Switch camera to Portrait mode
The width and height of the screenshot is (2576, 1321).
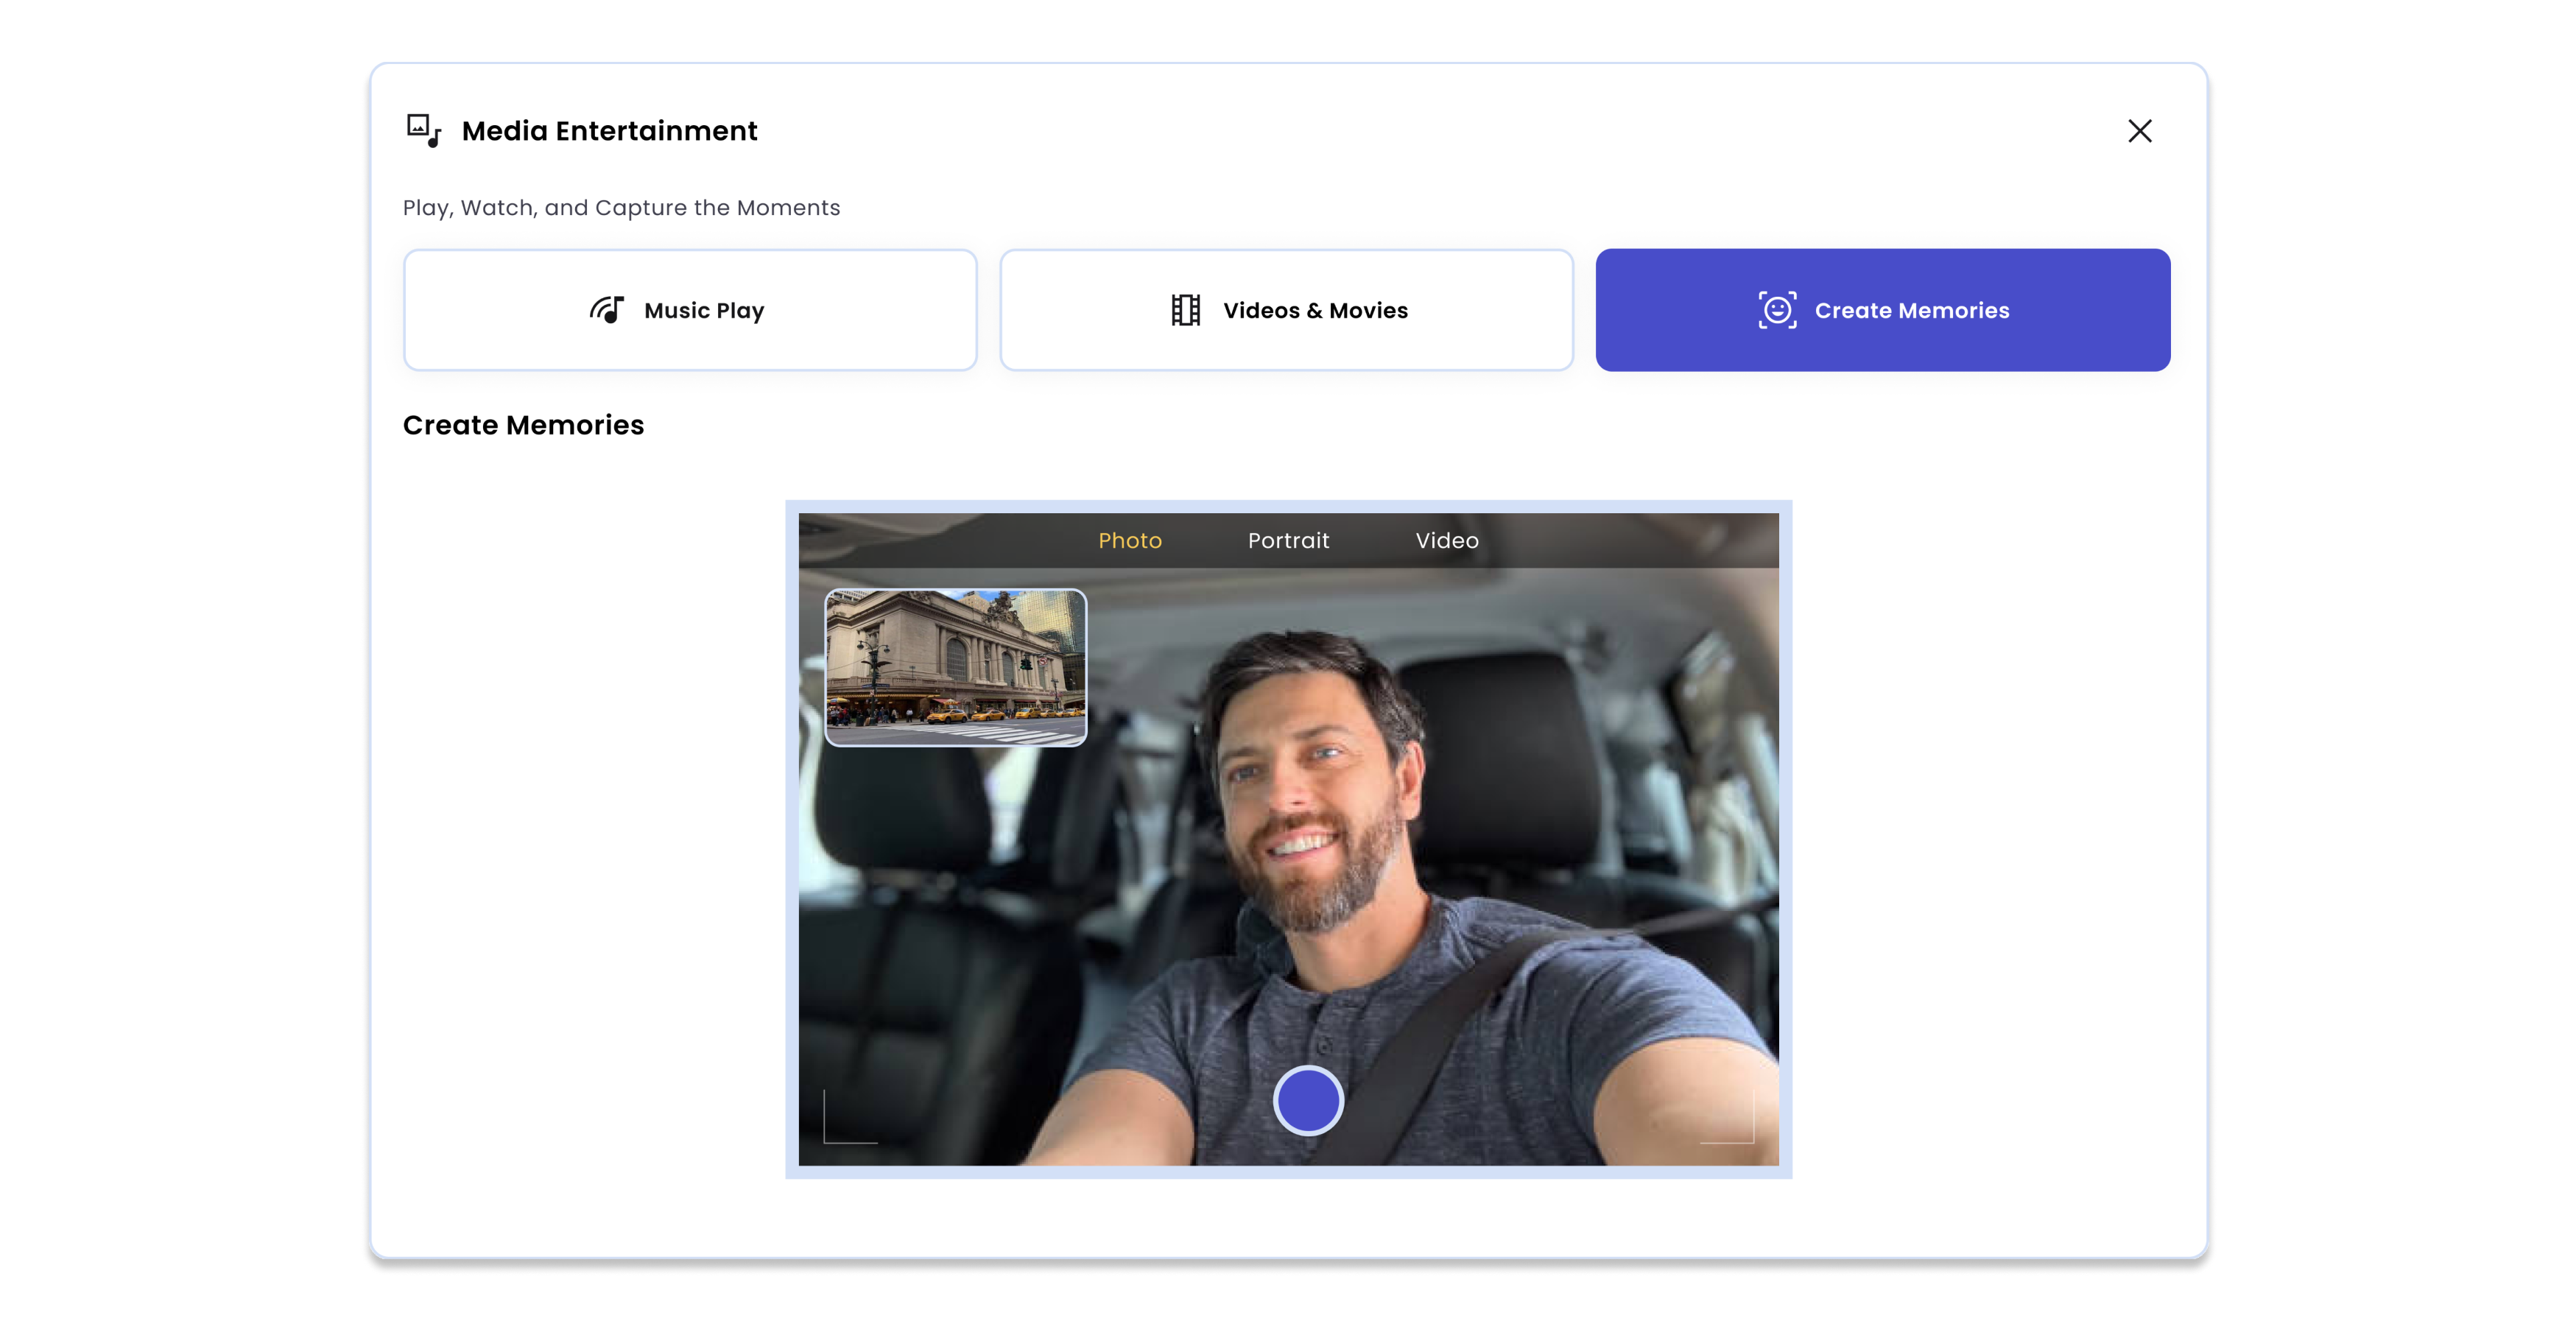click(1288, 540)
